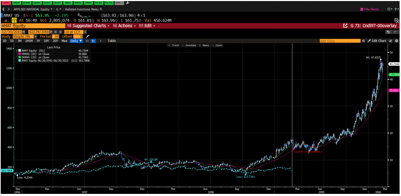Screen dimensions: 401x196
Task: Open calendar picker for end date
Action: coord(51,32)
